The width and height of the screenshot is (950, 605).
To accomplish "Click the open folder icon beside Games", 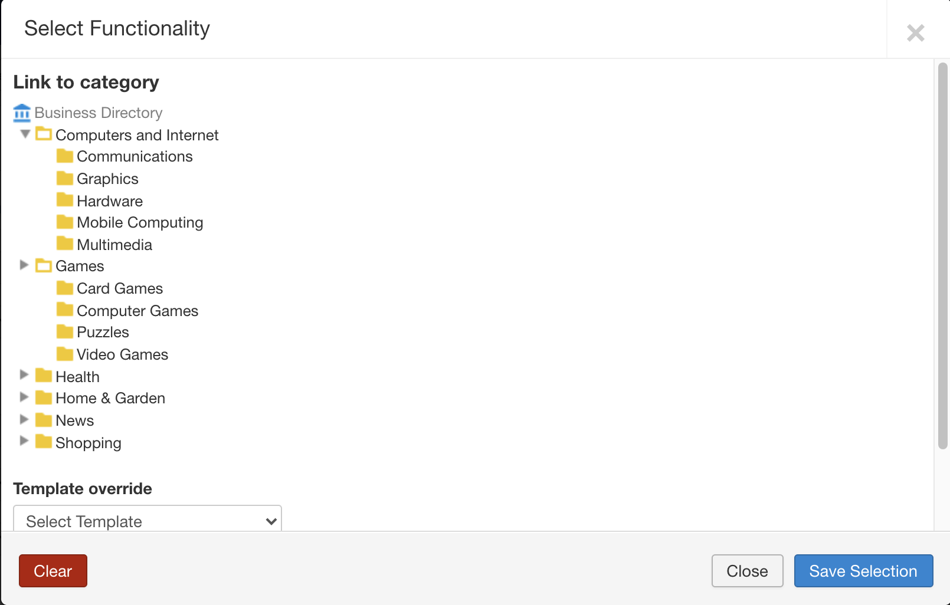I will (44, 266).
